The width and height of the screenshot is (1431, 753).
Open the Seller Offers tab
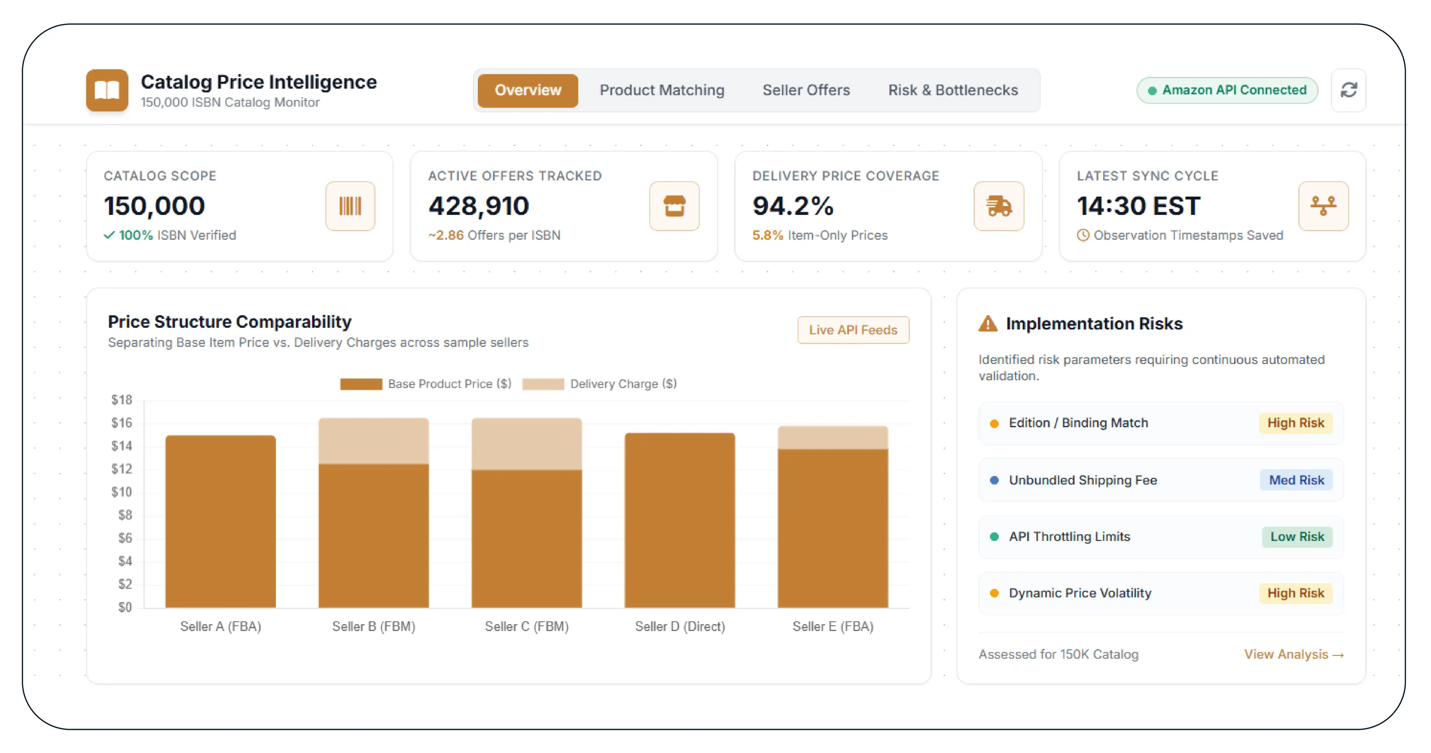click(806, 90)
